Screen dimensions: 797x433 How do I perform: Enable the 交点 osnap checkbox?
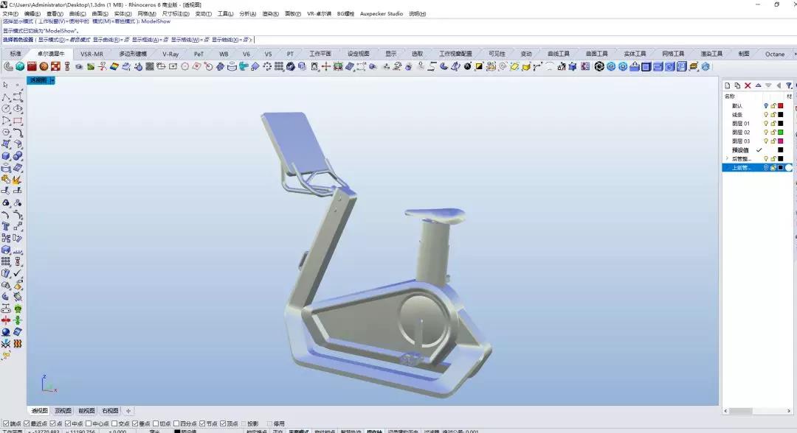tap(114, 423)
